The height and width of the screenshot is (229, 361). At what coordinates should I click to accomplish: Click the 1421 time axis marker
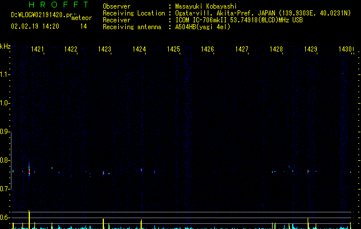click(37, 49)
